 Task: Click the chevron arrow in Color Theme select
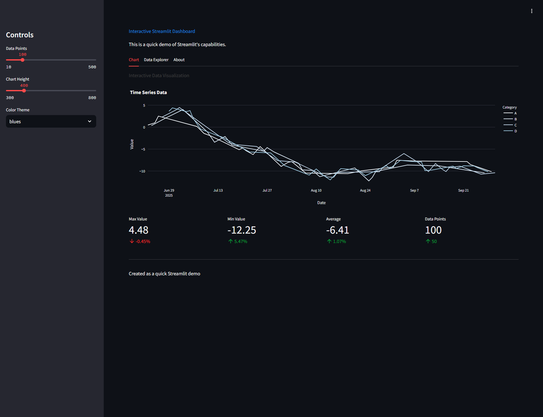(90, 121)
